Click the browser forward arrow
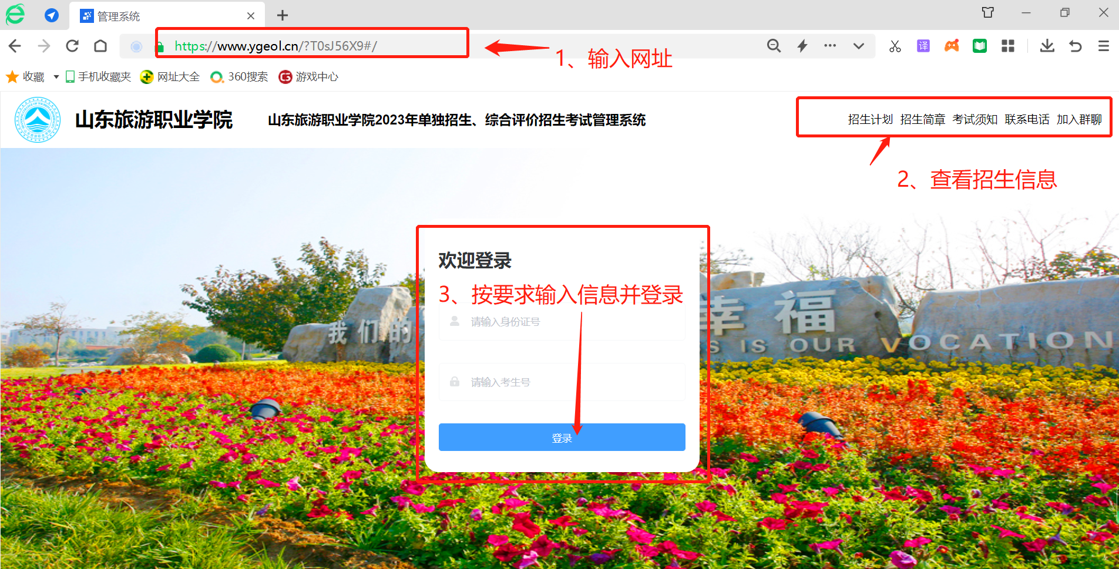Image resolution: width=1119 pixels, height=569 pixels. coord(44,46)
